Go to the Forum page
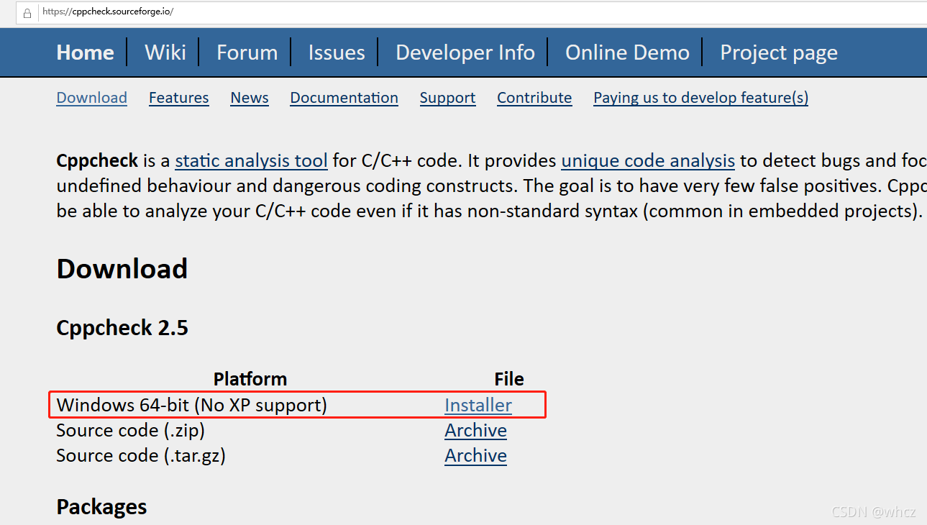The width and height of the screenshot is (927, 525). tap(247, 52)
